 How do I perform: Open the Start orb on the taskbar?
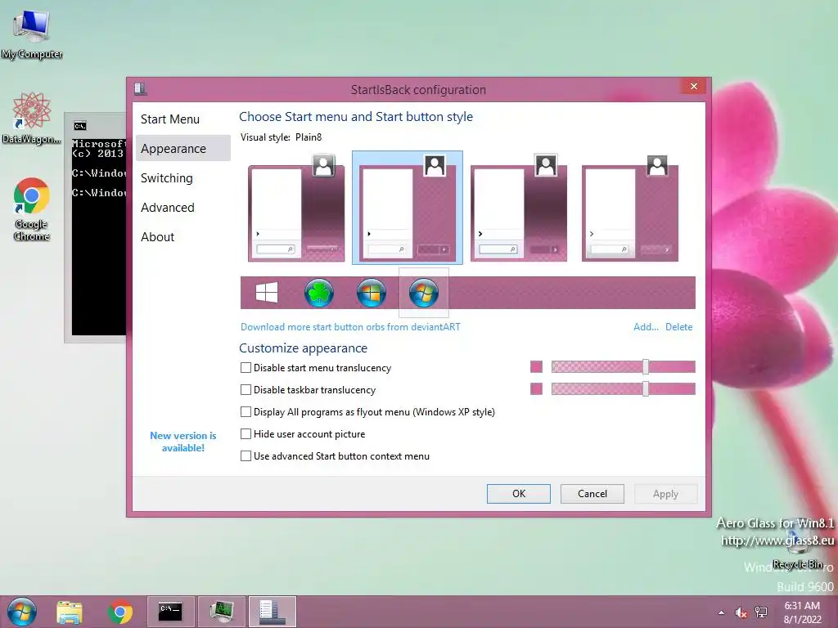click(22, 612)
